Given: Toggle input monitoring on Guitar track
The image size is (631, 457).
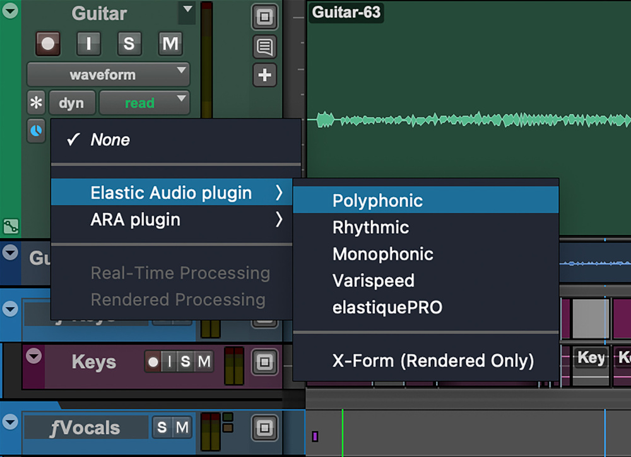Looking at the screenshot, I should coord(88,43).
